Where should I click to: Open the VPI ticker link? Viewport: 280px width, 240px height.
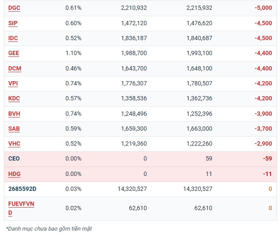tap(13, 83)
